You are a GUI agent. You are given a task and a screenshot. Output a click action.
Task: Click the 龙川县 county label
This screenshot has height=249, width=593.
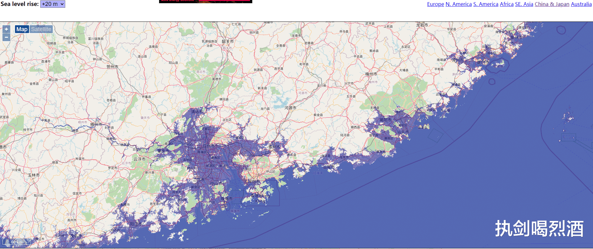click(x=321, y=85)
